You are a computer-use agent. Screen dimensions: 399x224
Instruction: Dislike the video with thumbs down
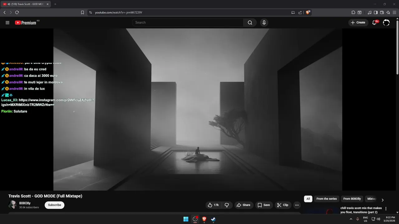pos(227,205)
